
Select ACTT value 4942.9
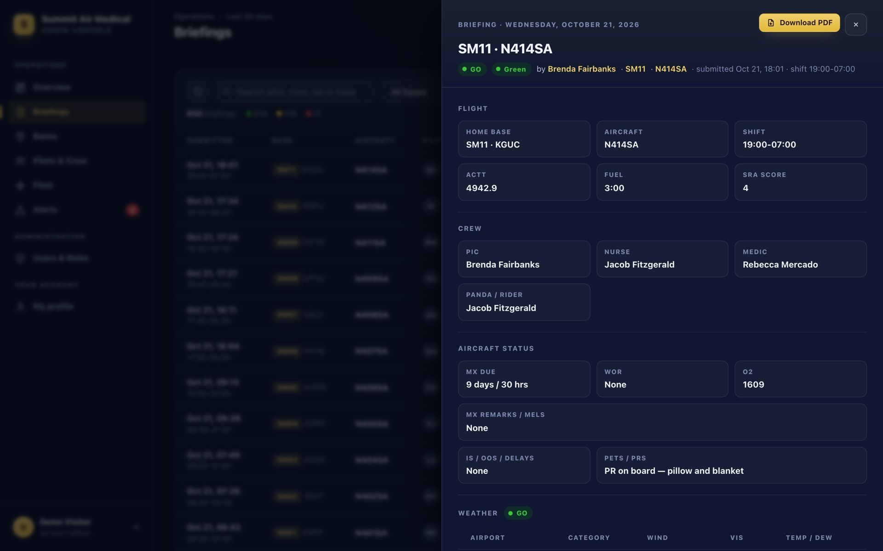[x=481, y=188]
